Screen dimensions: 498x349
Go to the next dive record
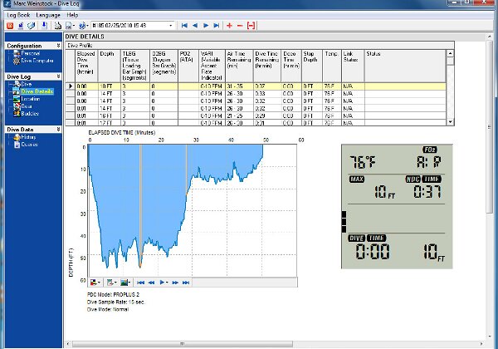click(206, 26)
